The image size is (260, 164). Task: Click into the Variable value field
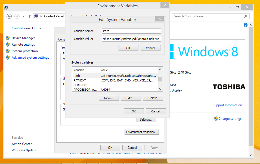tap(131, 39)
